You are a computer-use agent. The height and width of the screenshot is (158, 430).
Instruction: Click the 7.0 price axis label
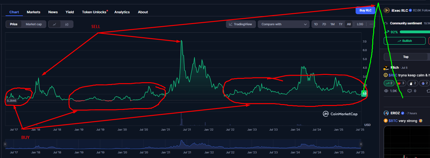point(365,41)
